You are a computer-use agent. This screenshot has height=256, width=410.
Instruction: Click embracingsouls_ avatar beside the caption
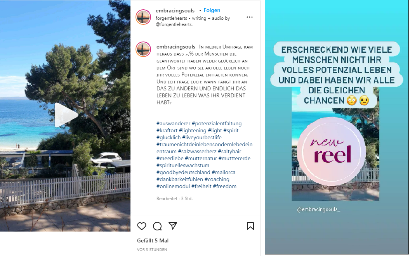[143, 49]
